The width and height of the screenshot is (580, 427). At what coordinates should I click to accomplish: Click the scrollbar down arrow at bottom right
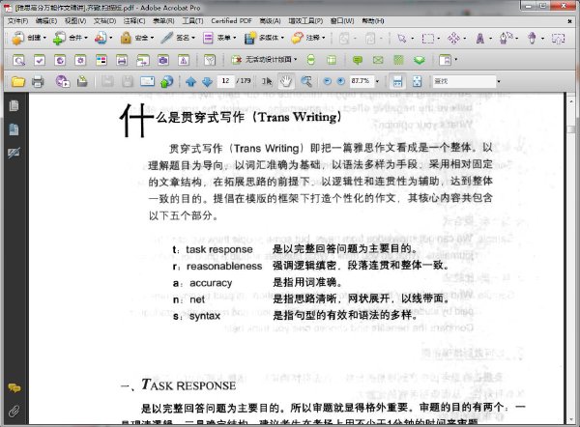click(x=572, y=420)
